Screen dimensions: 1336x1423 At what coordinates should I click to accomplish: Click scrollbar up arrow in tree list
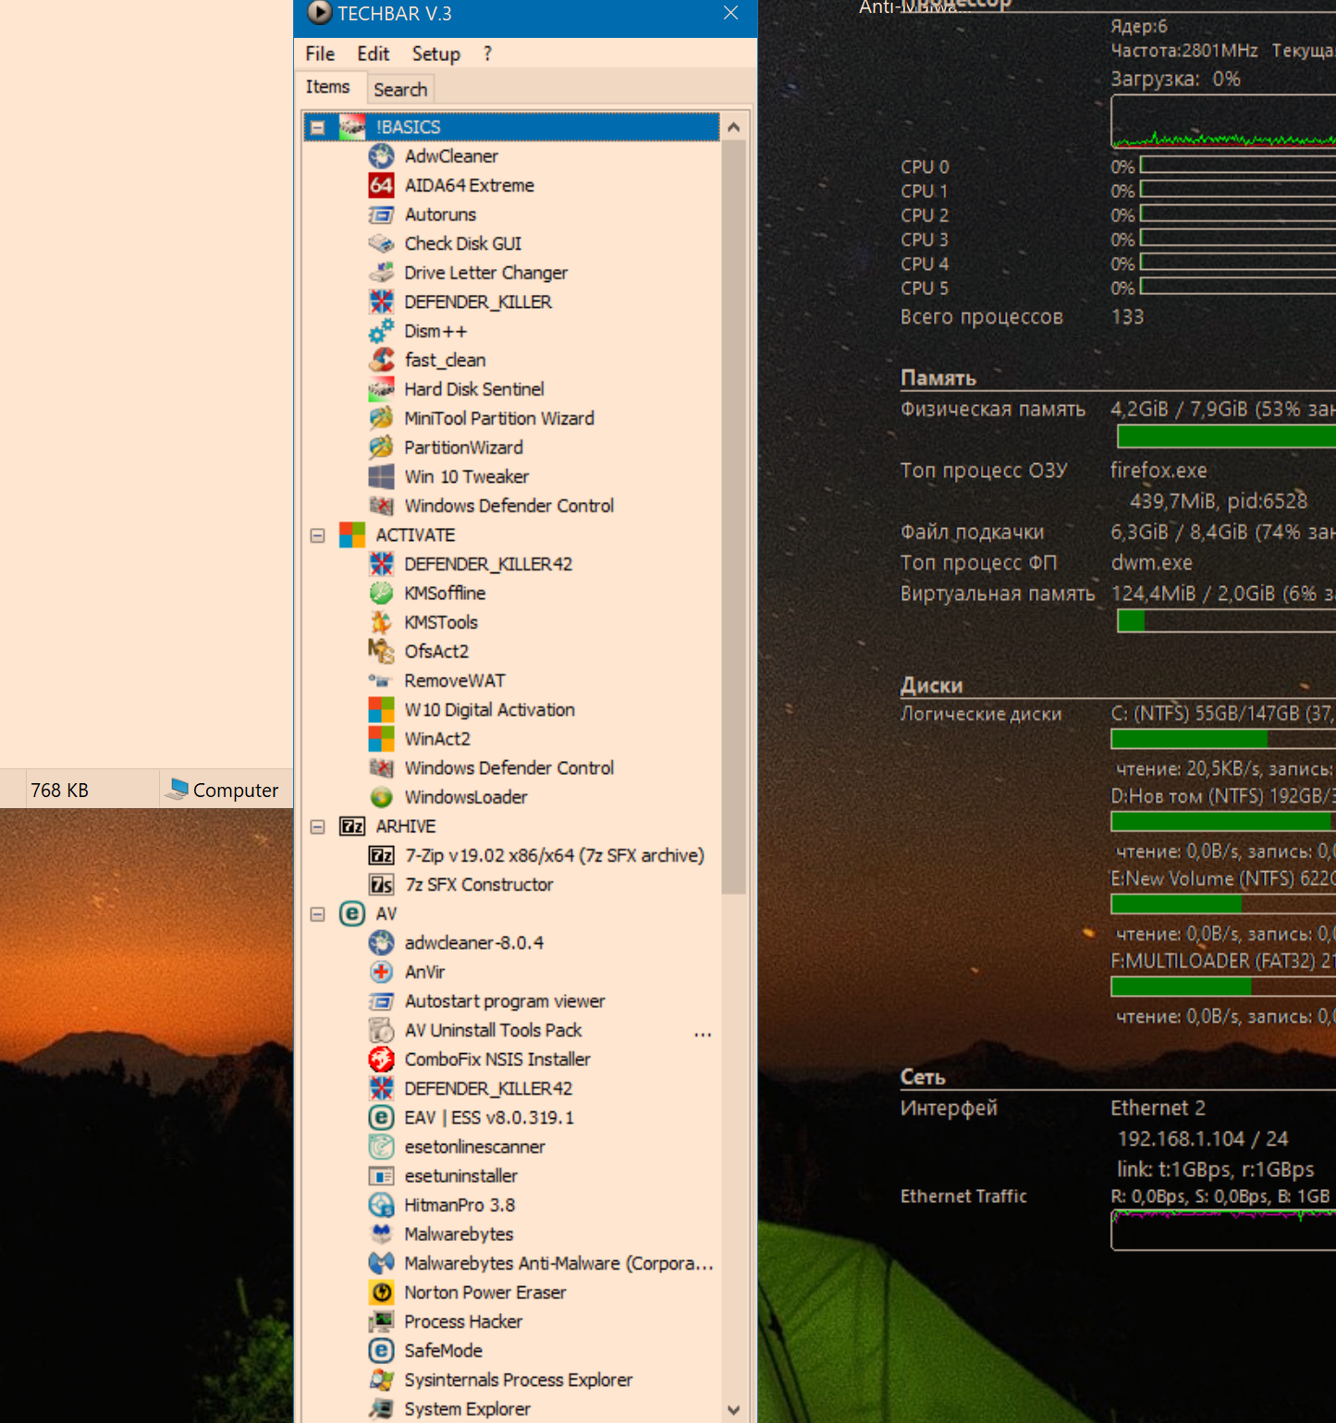[x=734, y=127]
